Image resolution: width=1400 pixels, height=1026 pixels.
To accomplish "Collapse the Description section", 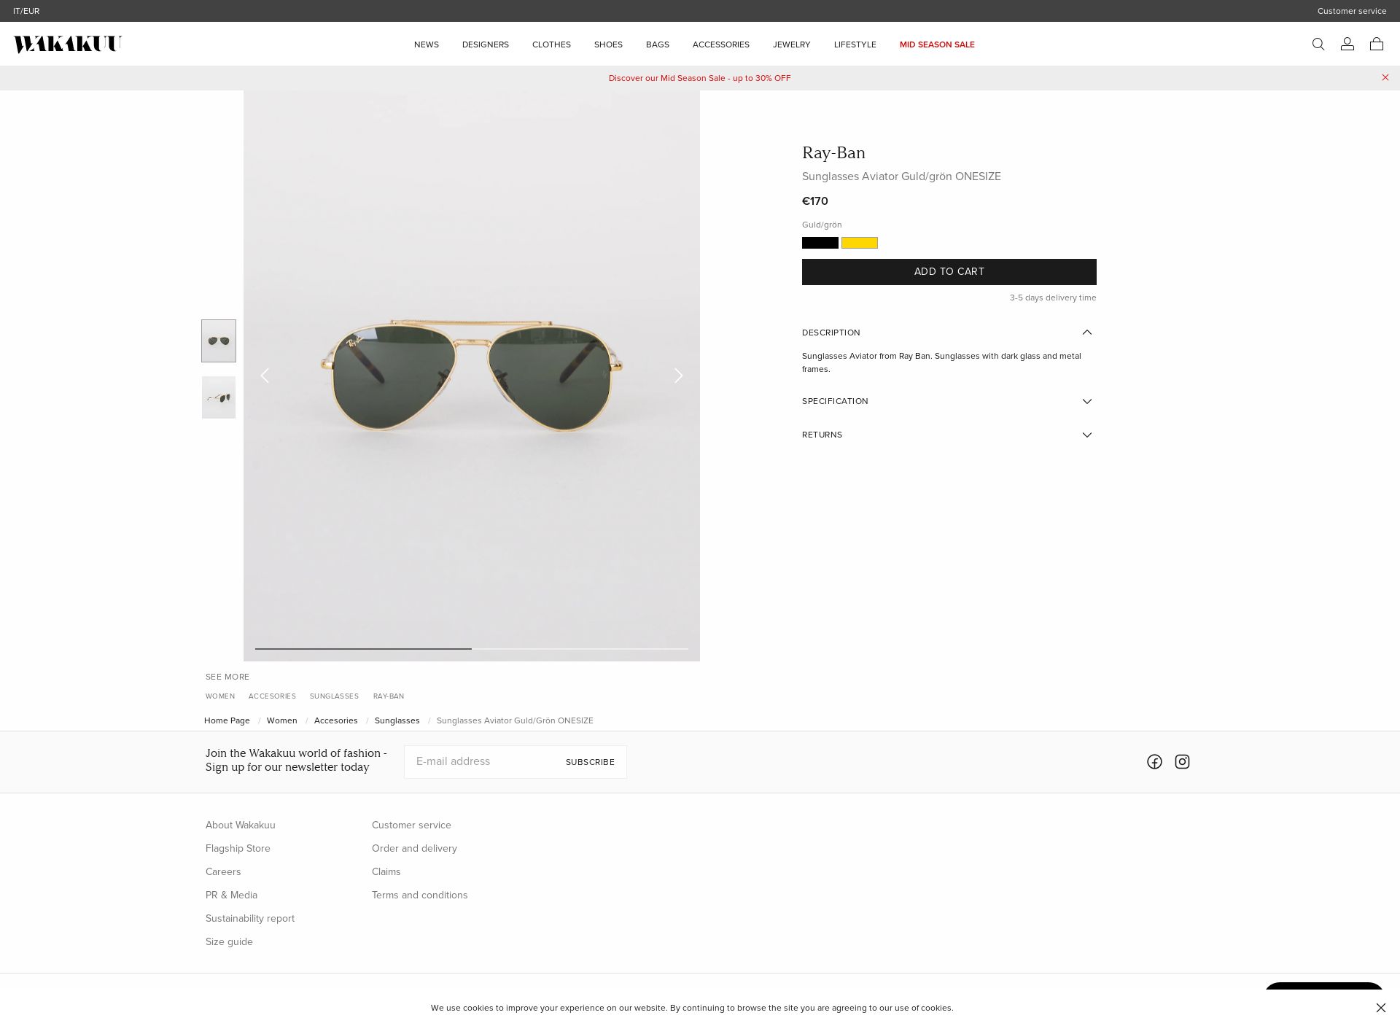I will click(949, 333).
